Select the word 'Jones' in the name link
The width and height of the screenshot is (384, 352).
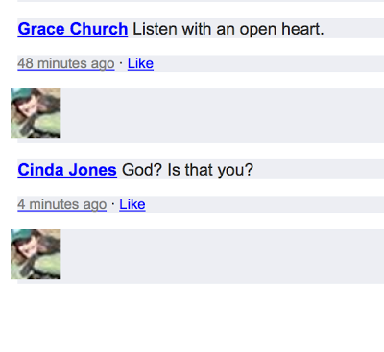93,170
